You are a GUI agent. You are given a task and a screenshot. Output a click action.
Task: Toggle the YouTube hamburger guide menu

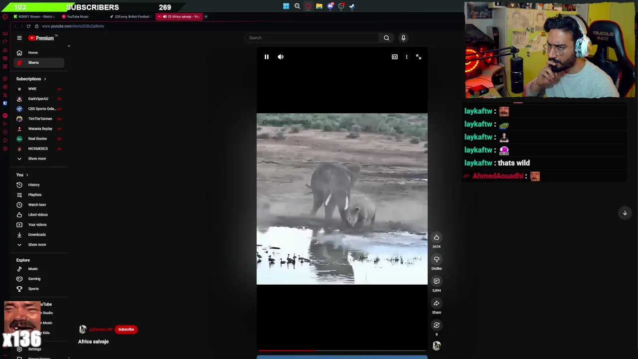(19, 38)
